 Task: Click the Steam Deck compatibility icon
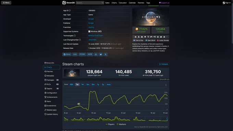[100, 31]
